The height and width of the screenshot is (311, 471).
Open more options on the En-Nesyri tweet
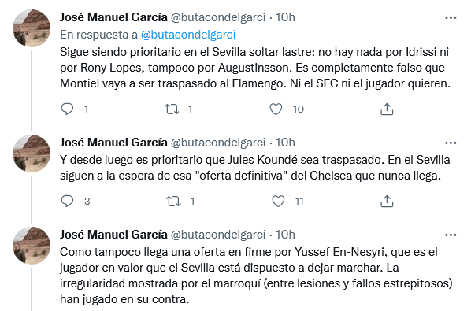tap(451, 235)
